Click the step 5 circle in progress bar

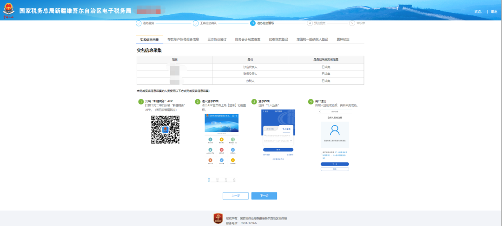352,23
